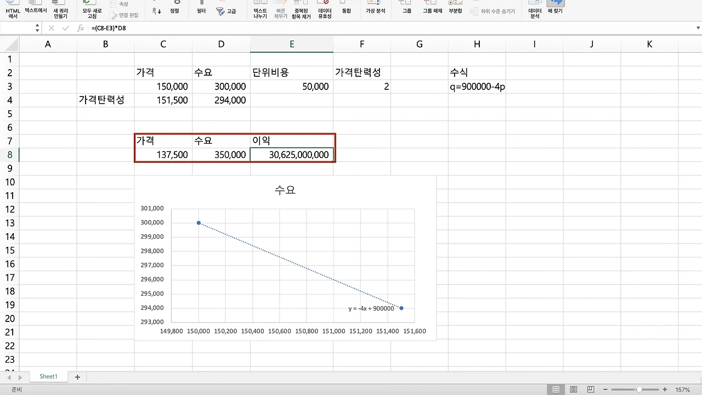Switch to Normal view icon
Image resolution: width=702 pixels, height=395 pixels.
coord(556,390)
